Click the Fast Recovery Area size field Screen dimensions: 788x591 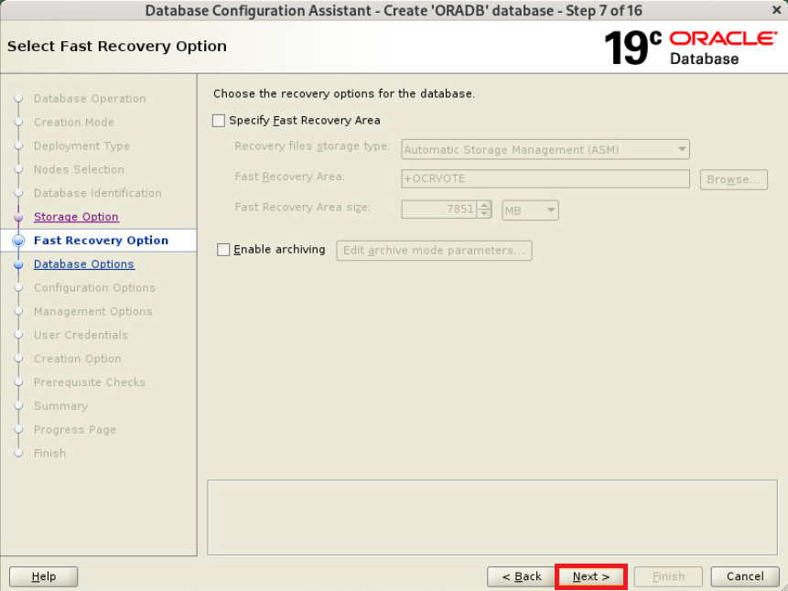coord(439,210)
